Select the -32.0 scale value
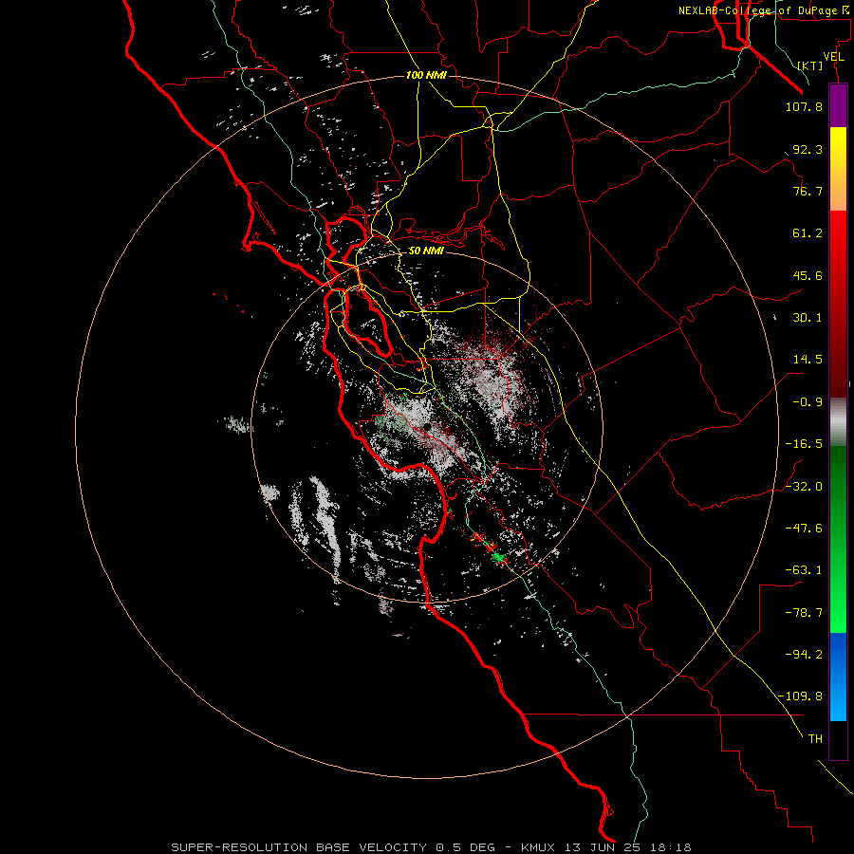Image resolution: width=854 pixels, height=854 pixels. click(804, 487)
